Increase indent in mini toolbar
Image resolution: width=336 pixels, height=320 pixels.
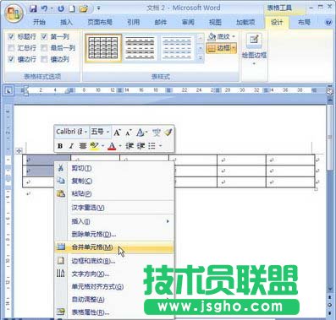pos(140,146)
